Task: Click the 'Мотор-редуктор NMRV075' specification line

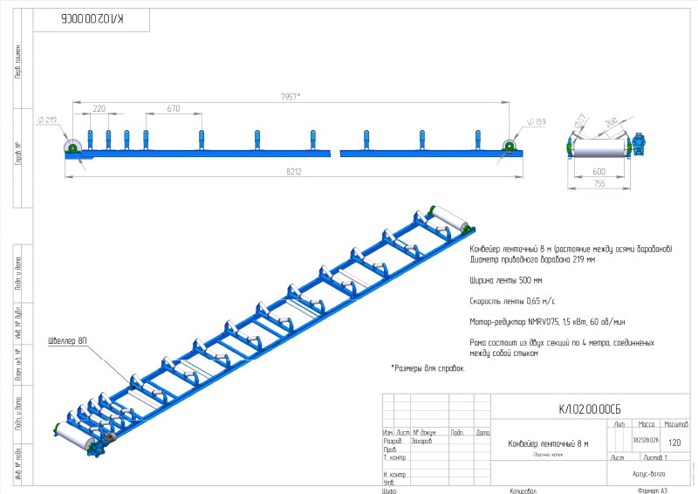Action: (548, 321)
